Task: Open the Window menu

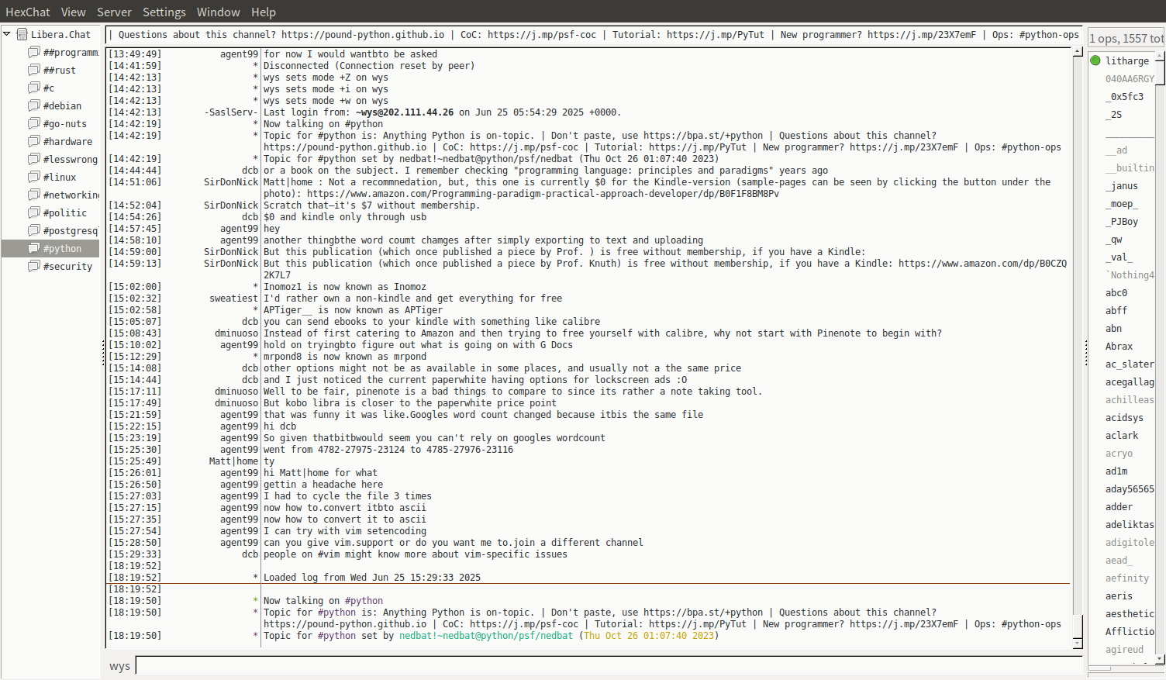Action: [219, 12]
